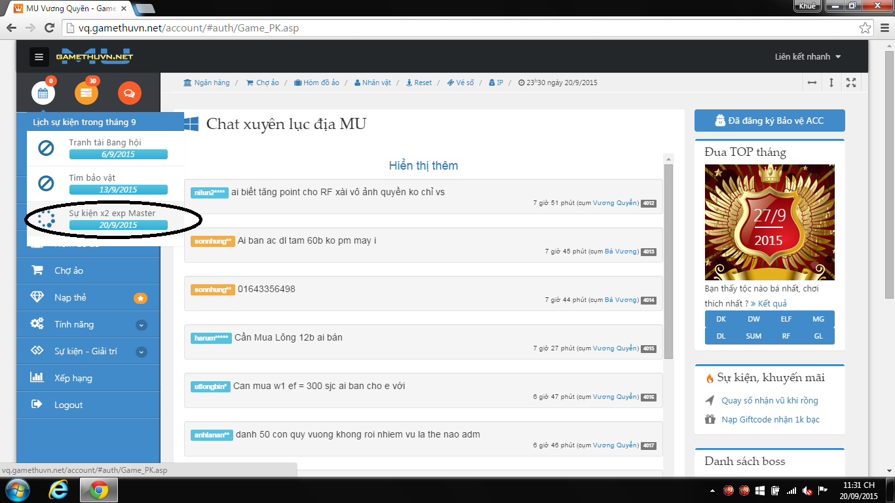Click Đã đăng ký Bảo vệ ACC button
895x503 pixels.
[x=769, y=121]
